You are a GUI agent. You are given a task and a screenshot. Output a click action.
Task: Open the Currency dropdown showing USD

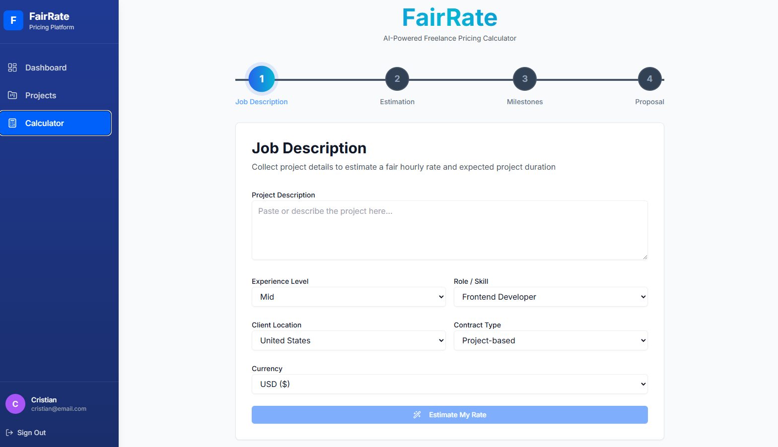(449, 384)
